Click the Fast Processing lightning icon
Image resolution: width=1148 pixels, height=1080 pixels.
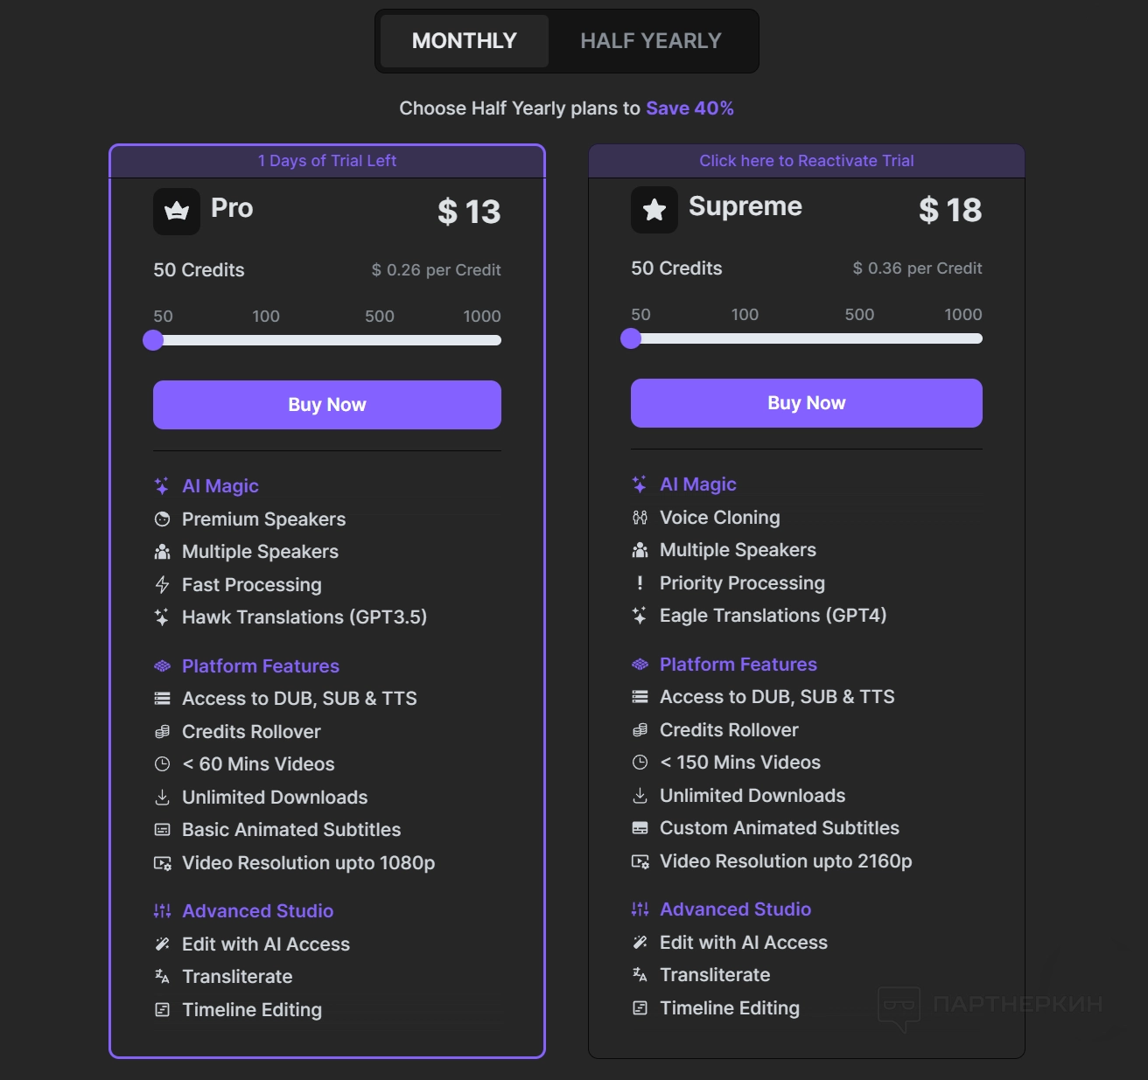[162, 585]
